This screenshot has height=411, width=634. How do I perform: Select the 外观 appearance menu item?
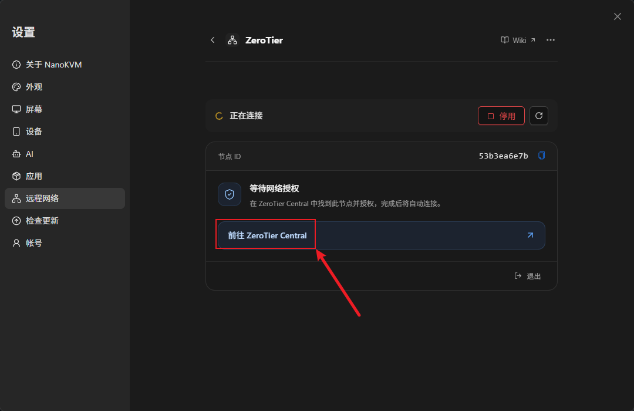65,87
